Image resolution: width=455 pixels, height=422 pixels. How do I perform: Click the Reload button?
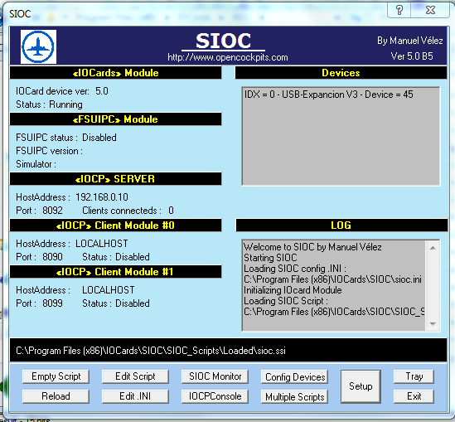(x=56, y=396)
